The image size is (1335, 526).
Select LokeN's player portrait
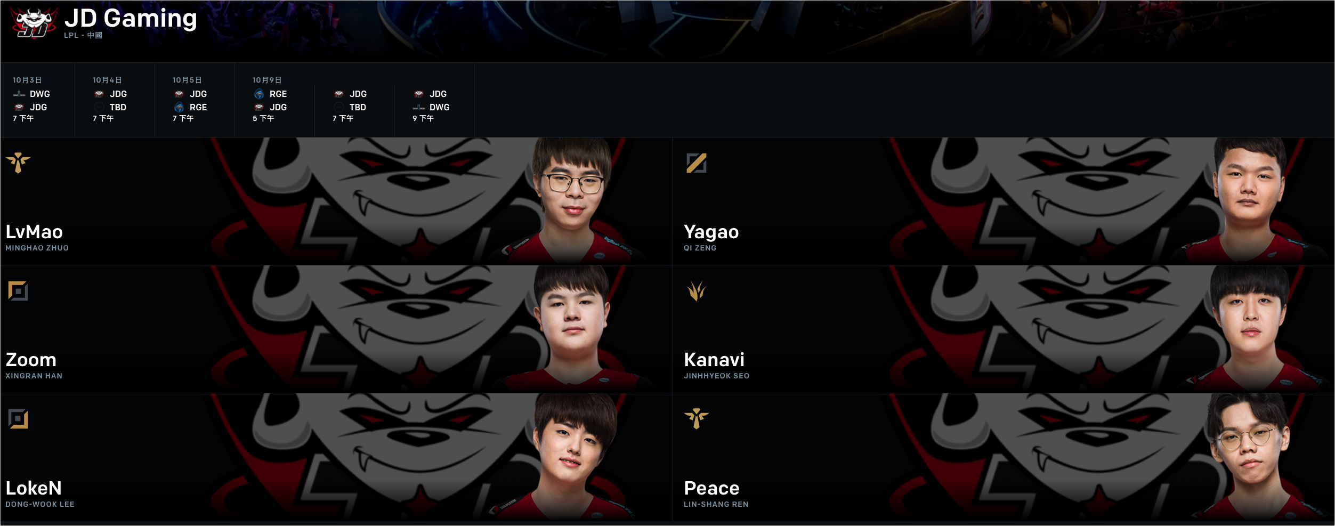pos(573,457)
